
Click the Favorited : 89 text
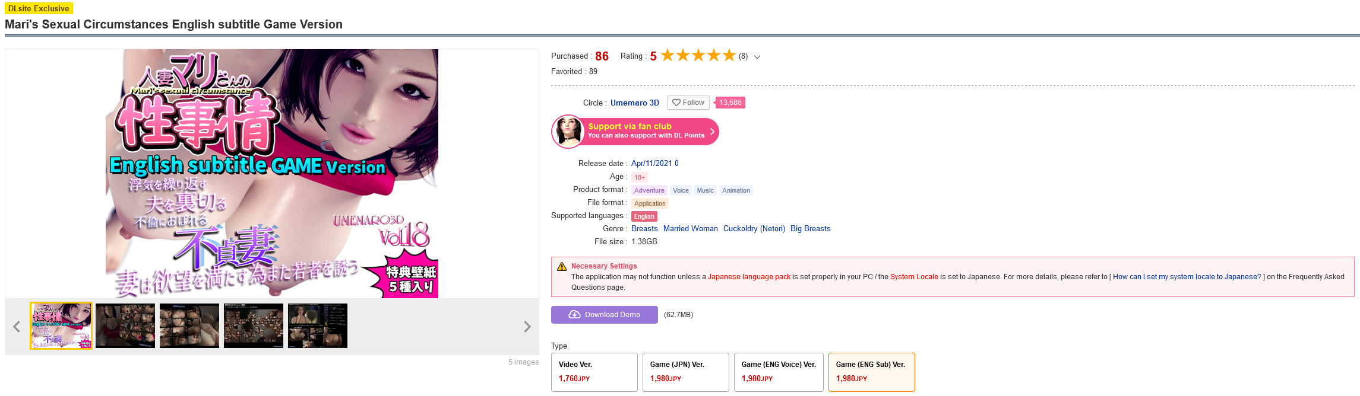coord(574,72)
